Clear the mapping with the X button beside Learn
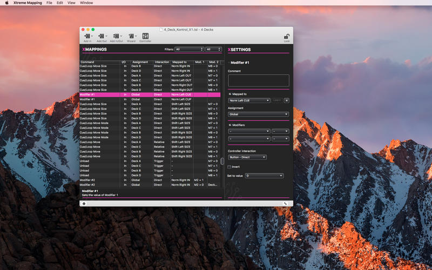Screen dimensions: 432x270 [287, 100]
